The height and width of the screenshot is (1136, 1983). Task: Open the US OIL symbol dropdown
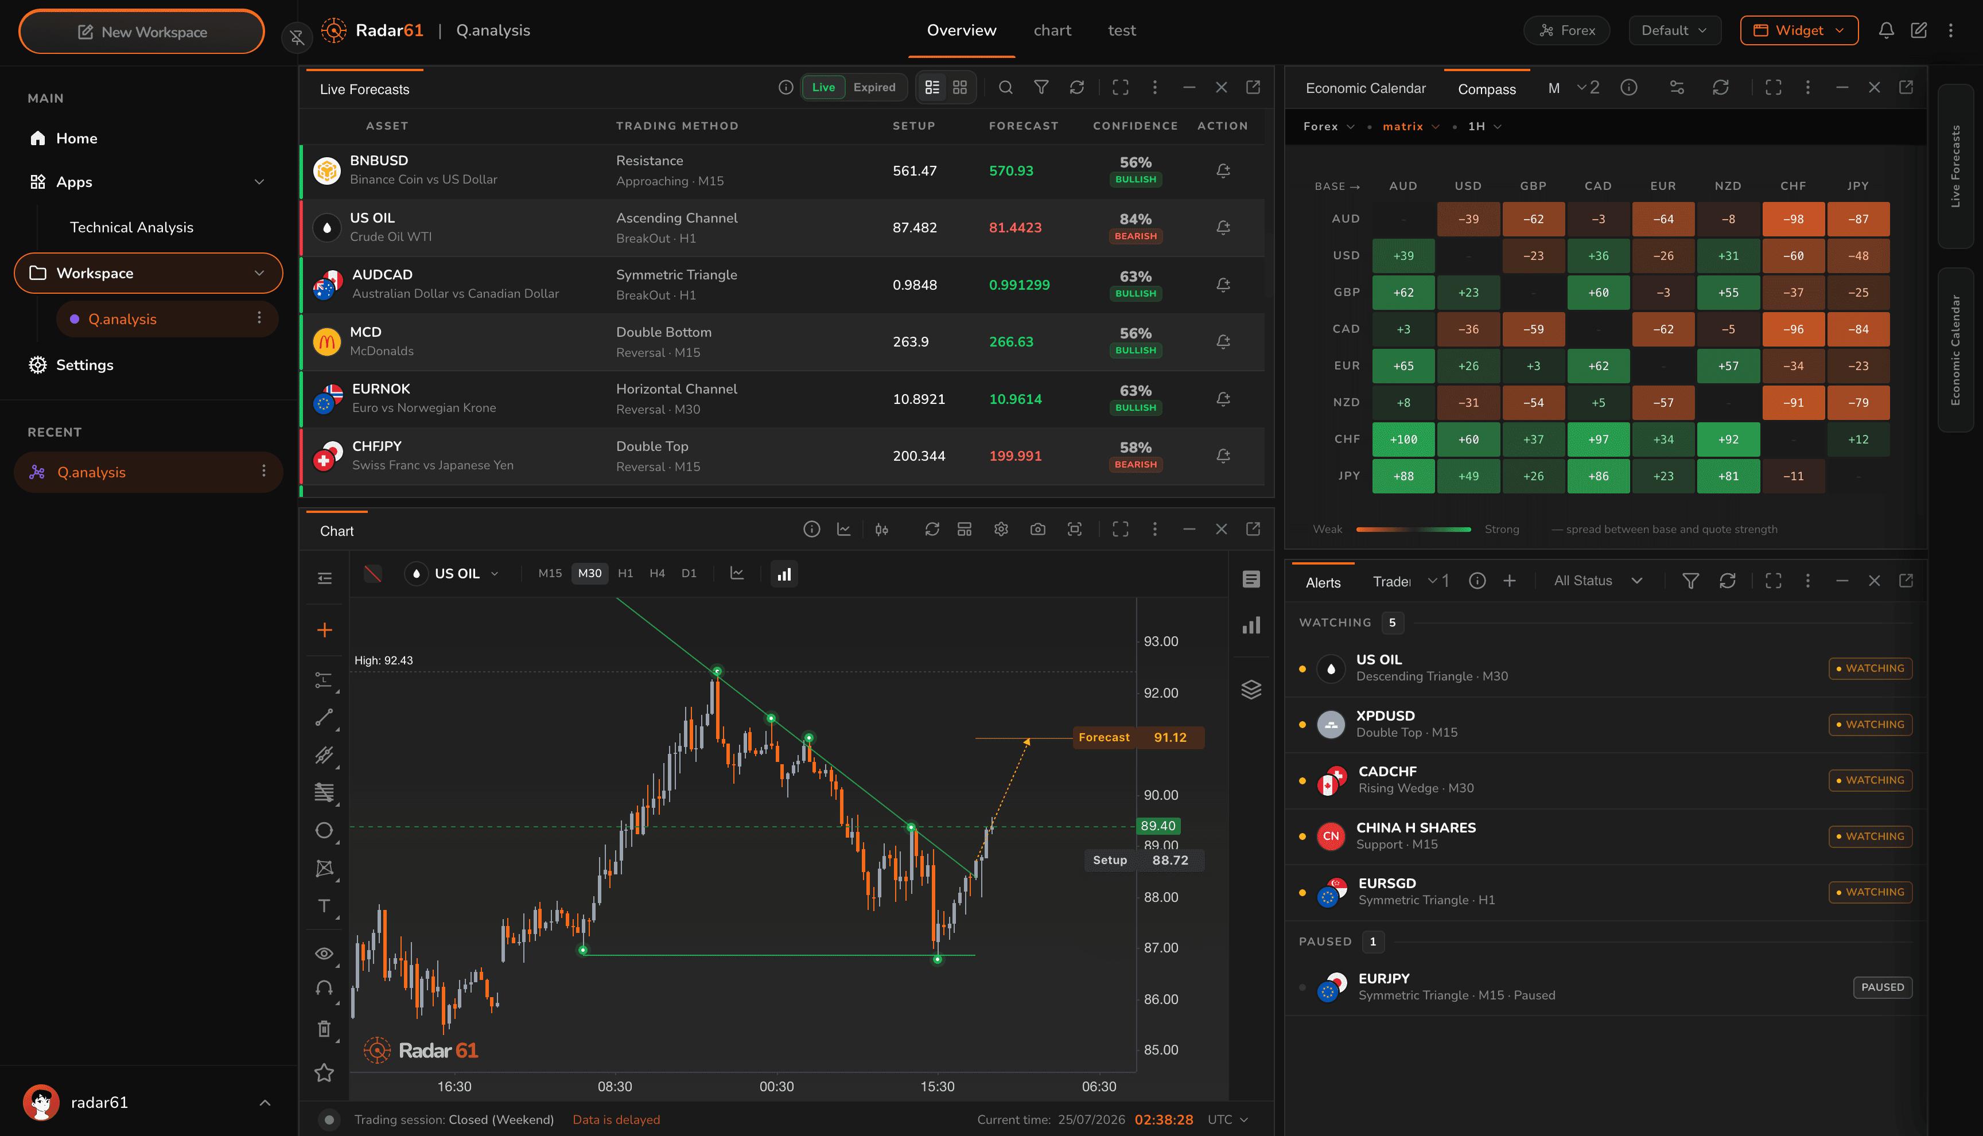[453, 574]
